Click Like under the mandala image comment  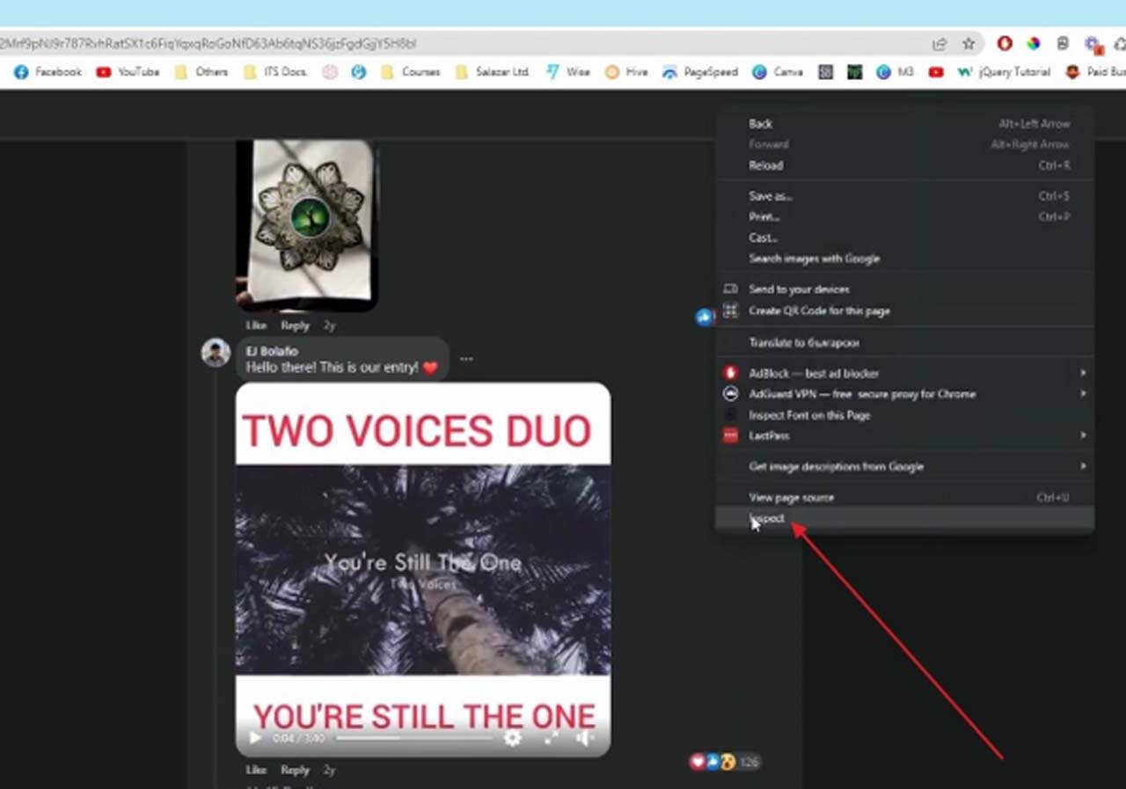click(x=256, y=325)
